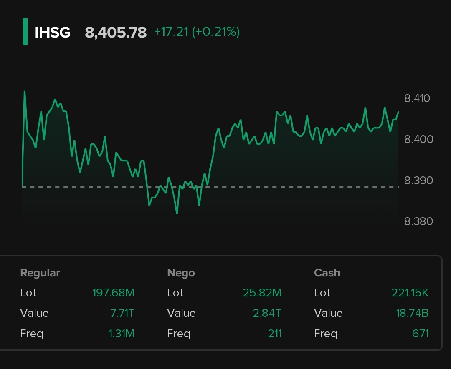The width and height of the screenshot is (451, 369).
Task: Tap the dashed previous-close reference line
Action: pyautogui.click(x=292, y=187)
